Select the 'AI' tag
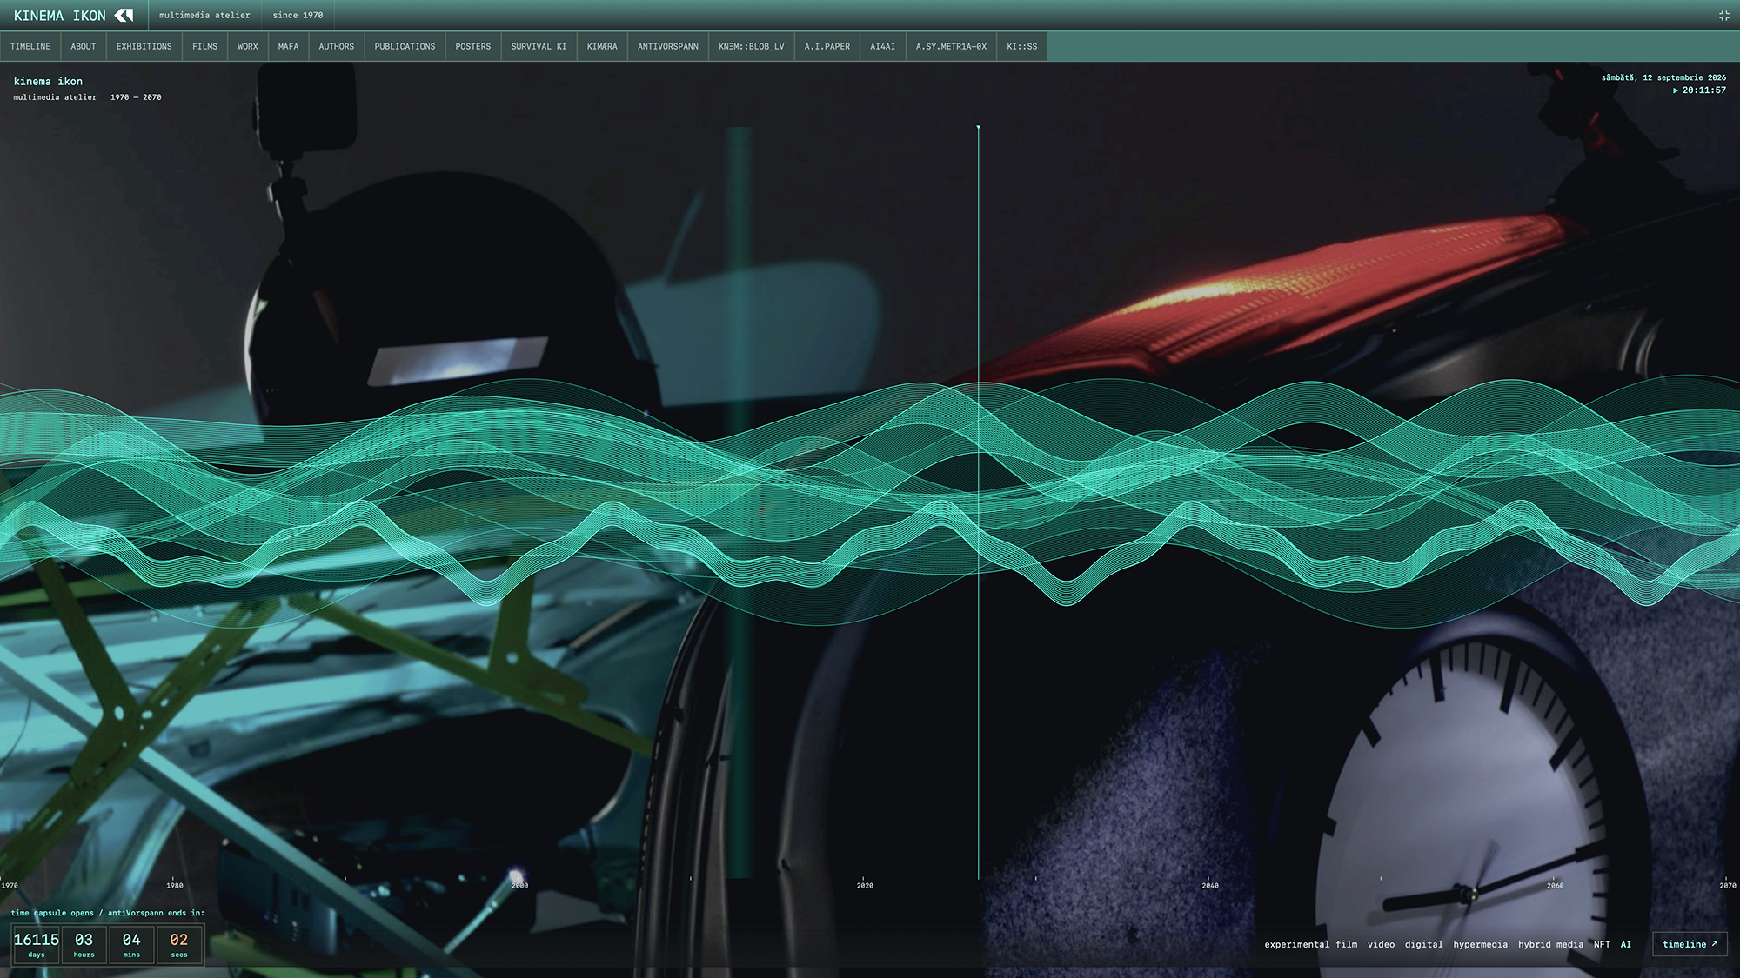1740x978 pixels. [1626, 944]
